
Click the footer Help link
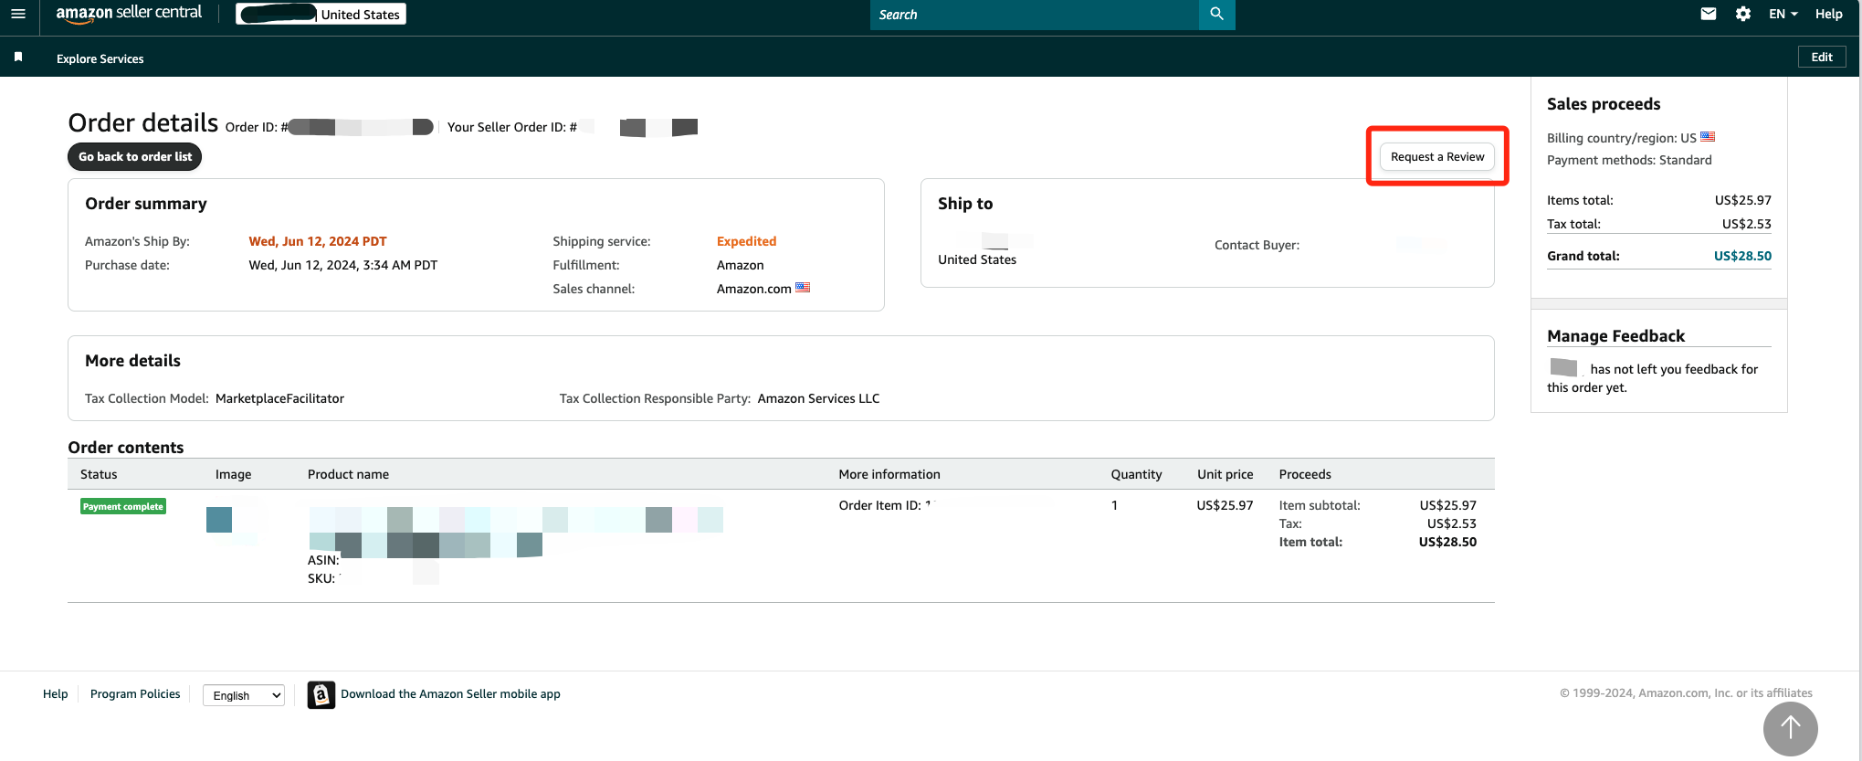point(55,693)
